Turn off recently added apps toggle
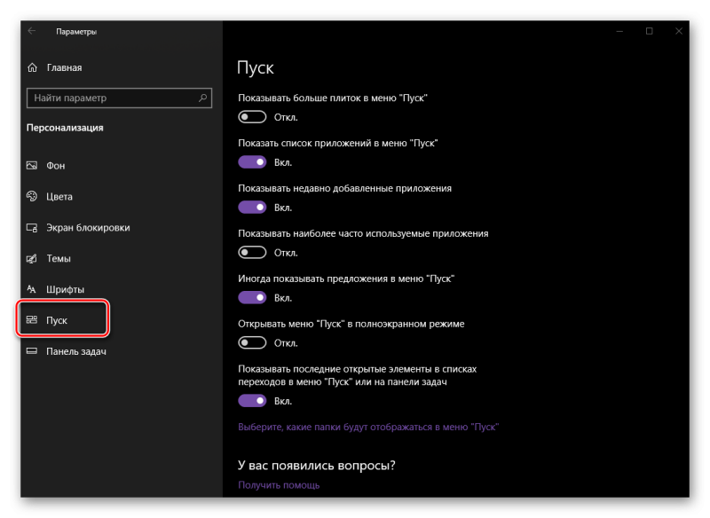This screenshot has height=518, width=710. [x=252, y=208]
